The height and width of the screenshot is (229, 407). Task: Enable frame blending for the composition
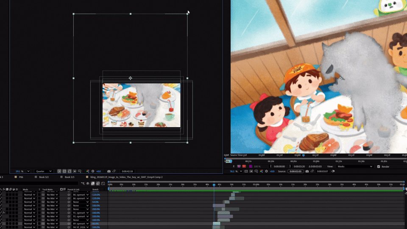93,184
